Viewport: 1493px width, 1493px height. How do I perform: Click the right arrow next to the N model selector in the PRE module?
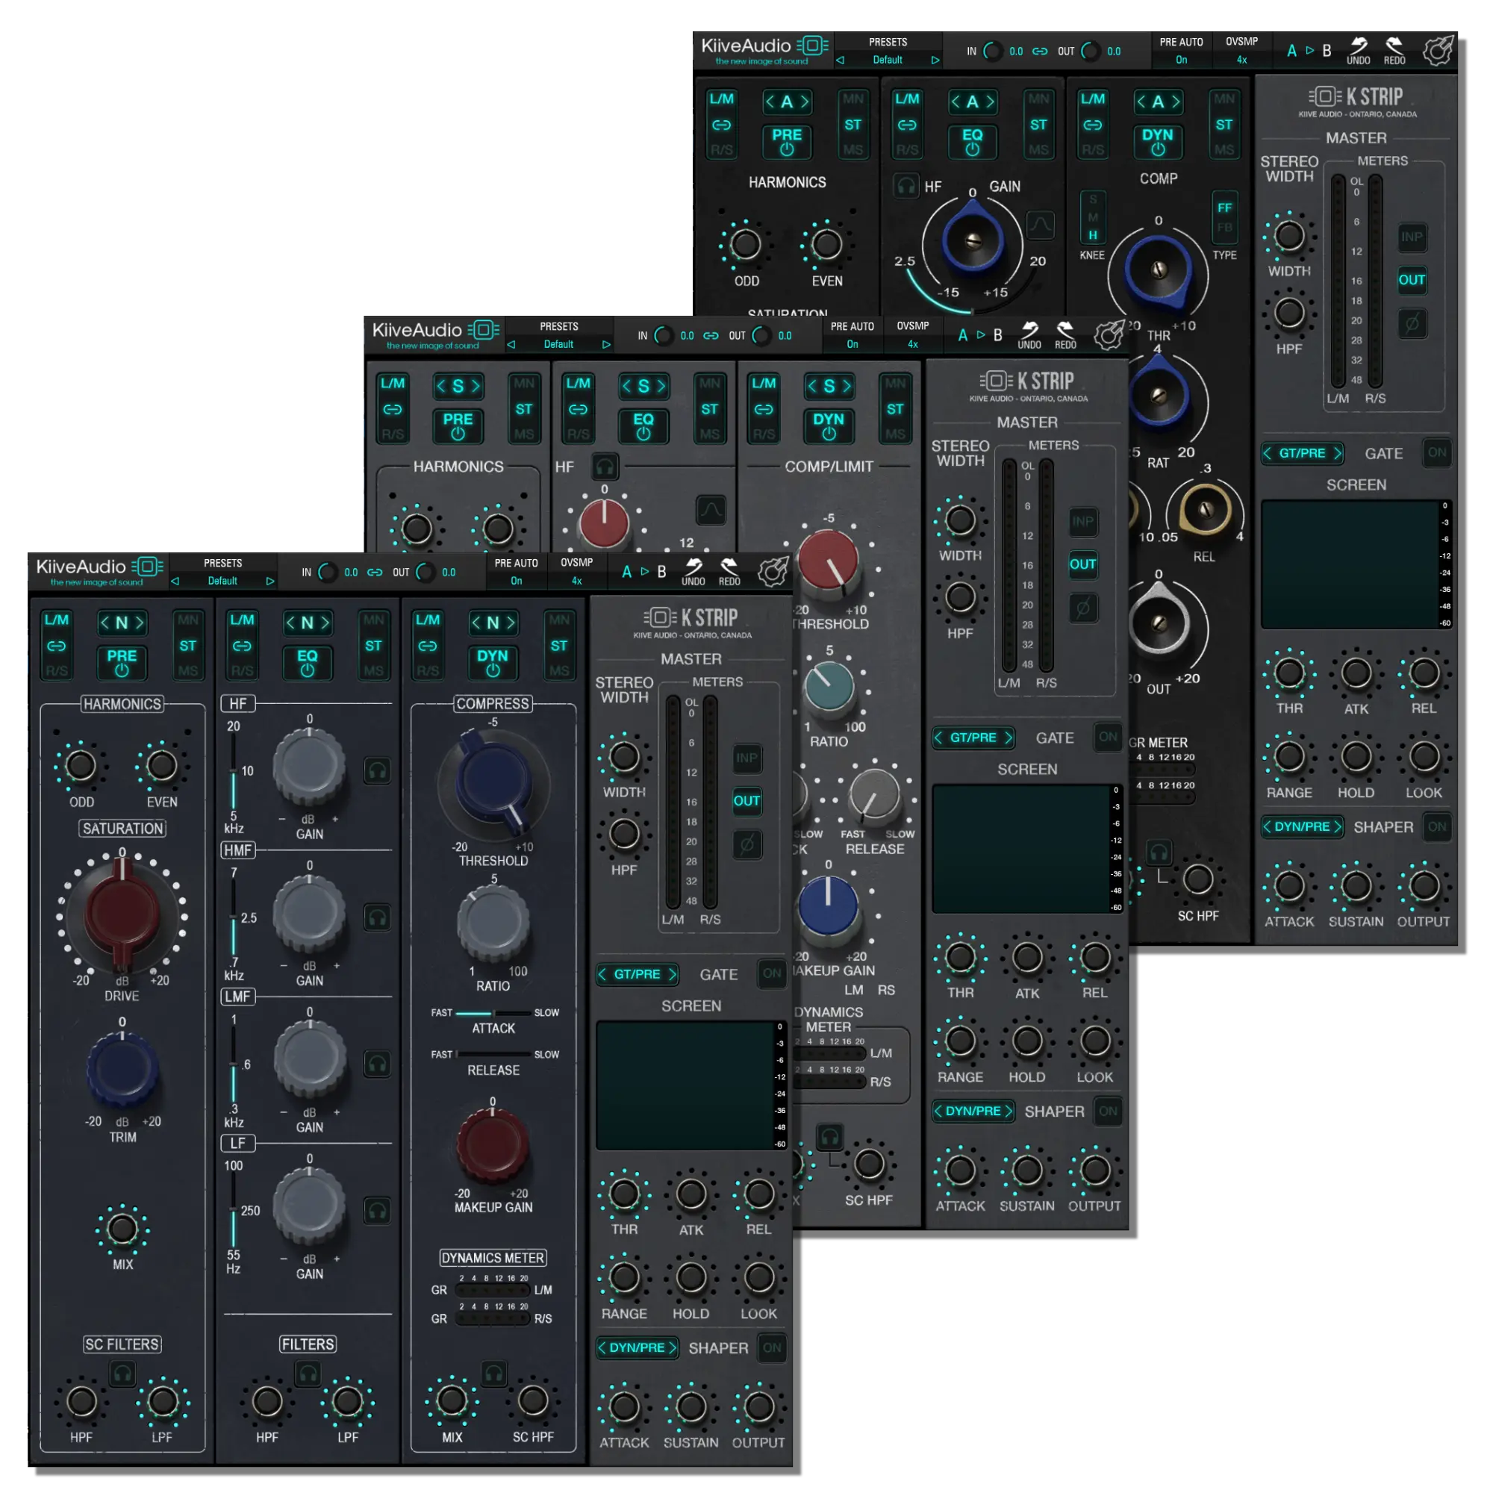click(x=140, y=623)
